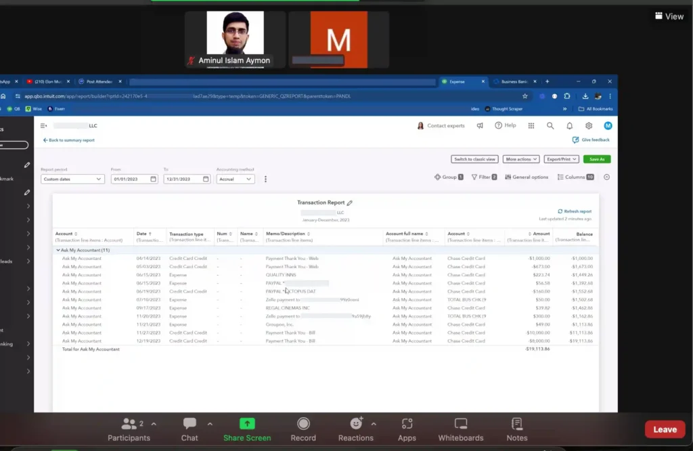Image resolution: width=693 pixels, height=451 pixels.
Task: Click the green Save As button
Action: (597, 159)
